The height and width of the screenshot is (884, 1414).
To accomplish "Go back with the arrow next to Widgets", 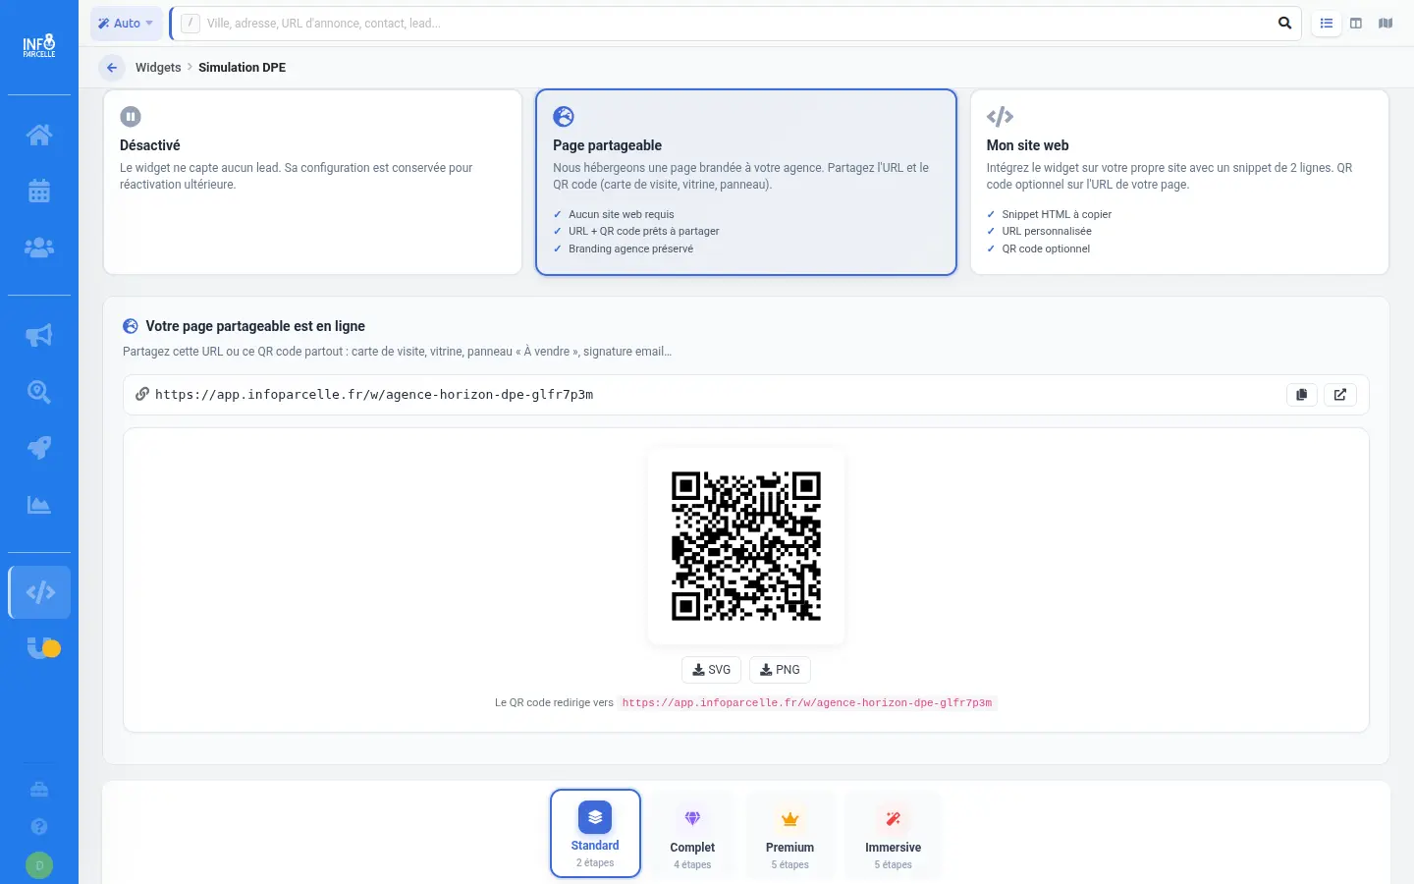I will click(x=111, y=68).
